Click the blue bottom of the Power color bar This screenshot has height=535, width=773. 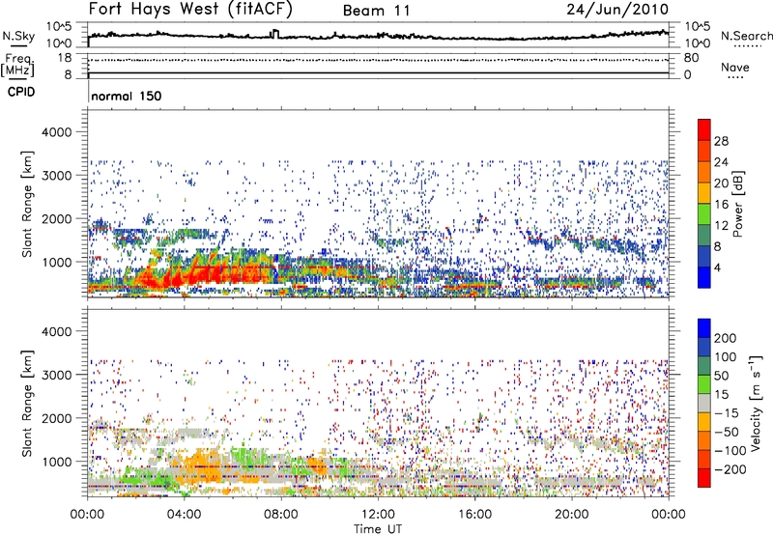[x=704, y=277]
